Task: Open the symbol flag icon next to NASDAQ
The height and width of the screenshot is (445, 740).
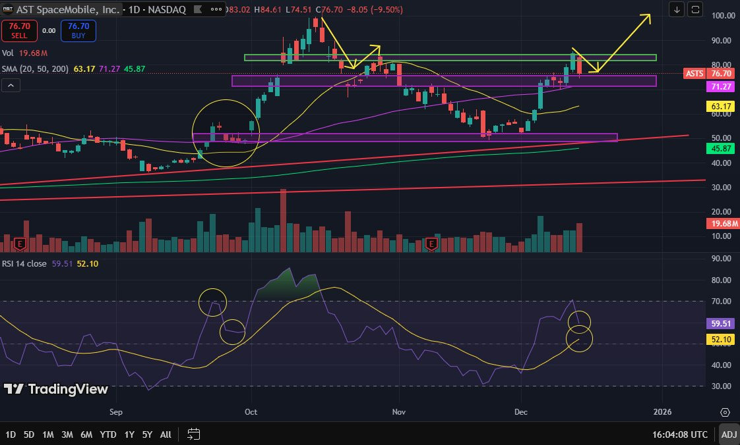Action: pos(198,9)
